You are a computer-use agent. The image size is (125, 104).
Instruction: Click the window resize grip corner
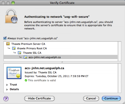123,103
